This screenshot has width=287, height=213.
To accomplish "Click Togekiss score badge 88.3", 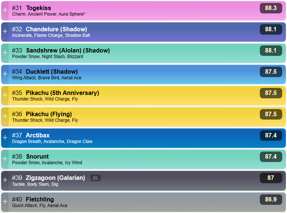I will [x=271, y=8].
